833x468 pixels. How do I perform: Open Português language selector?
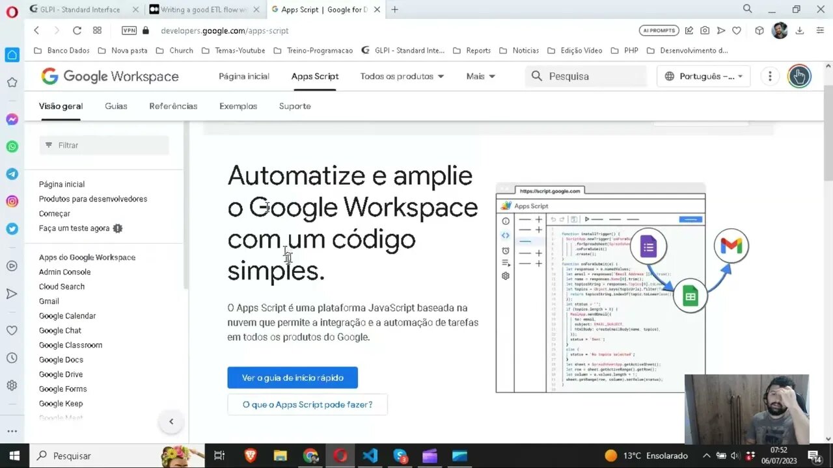(703, 76)
